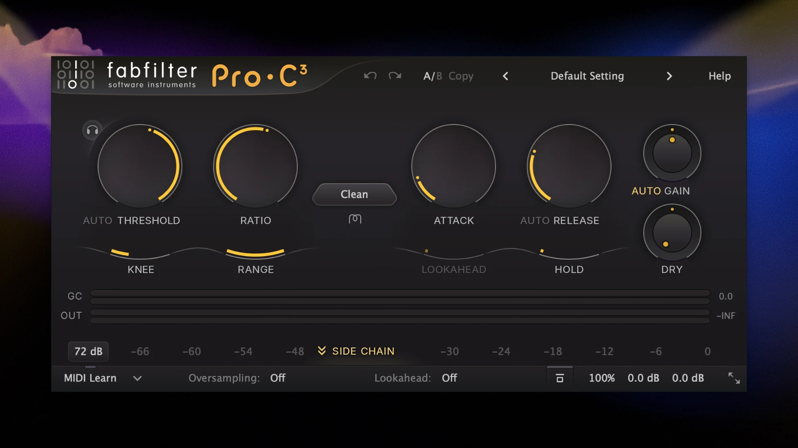
Task: Open the Clean compression style selector
Action: [x=355, y=194]
